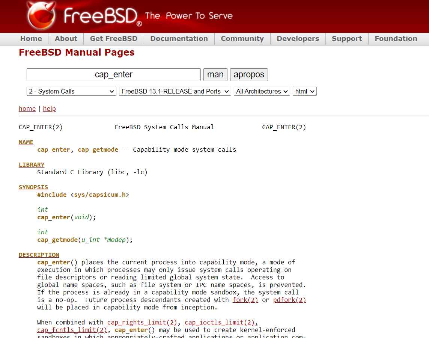This screenshot has height=338, width=429.
Task: Navigate to the Documentation section
Action: tap(179, 39)
